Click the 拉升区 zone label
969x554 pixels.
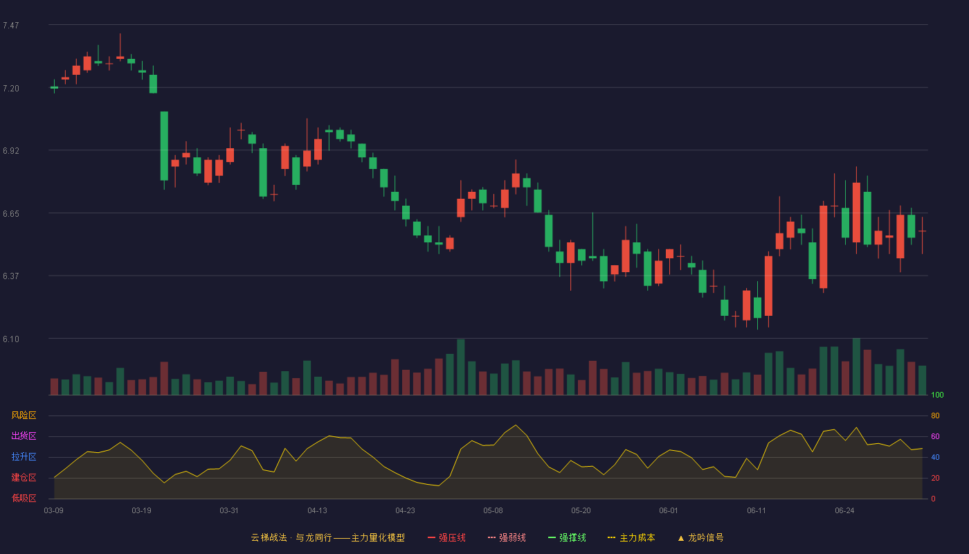(24, 457)
